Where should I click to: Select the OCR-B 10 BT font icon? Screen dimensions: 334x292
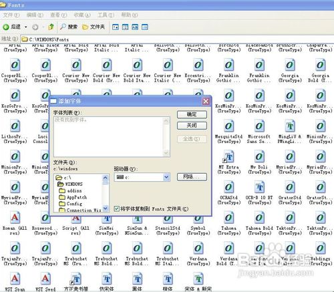click(259, 187)
